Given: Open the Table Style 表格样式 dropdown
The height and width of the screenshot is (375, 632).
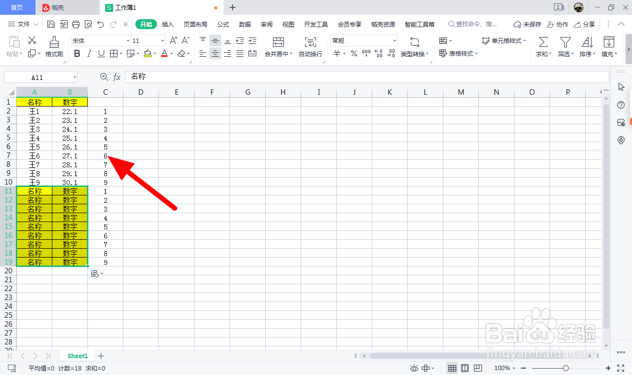Looking at the screenshot, I should (458, 54).
